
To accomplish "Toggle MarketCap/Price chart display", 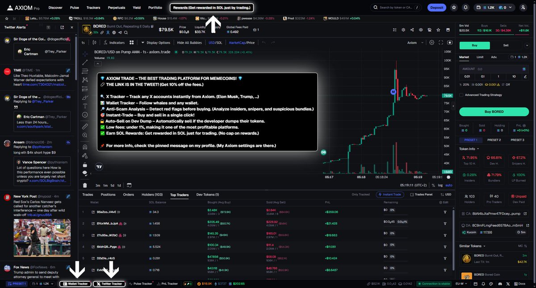I will 241,43.
